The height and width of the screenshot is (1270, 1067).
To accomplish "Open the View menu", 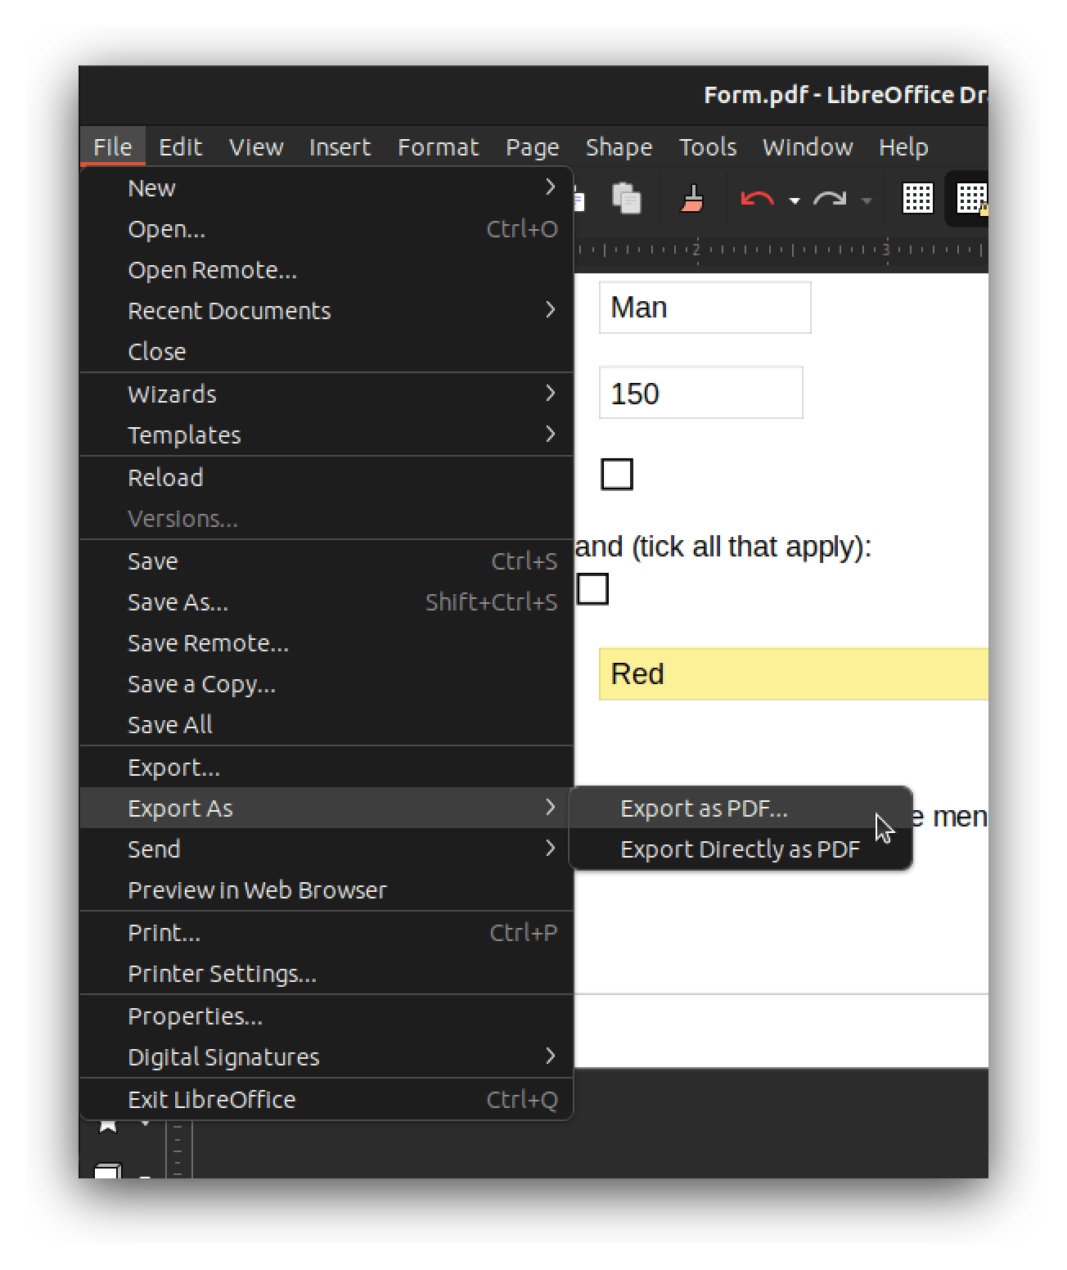I will click(256, 146).
